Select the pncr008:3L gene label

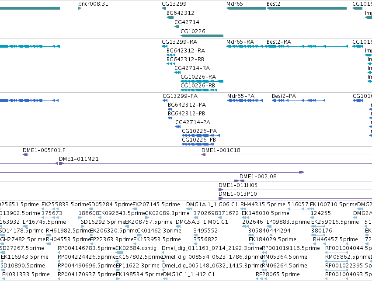pyautogui.click(x=93, y=4)
